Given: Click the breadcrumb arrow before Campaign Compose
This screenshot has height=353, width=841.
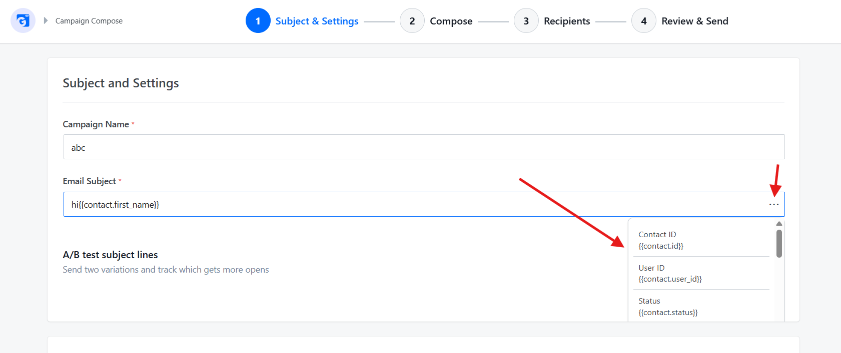Looking at the screenshot, I should click(x=46, y=20).
